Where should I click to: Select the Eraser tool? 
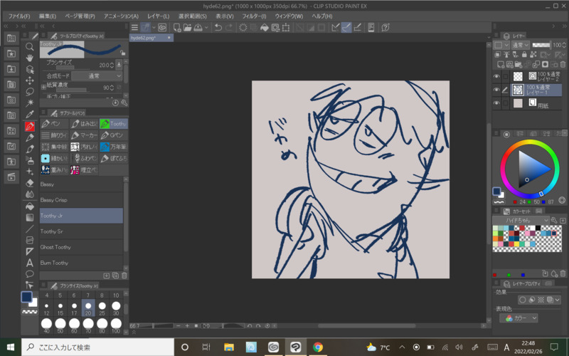click(x=30, y=183)
